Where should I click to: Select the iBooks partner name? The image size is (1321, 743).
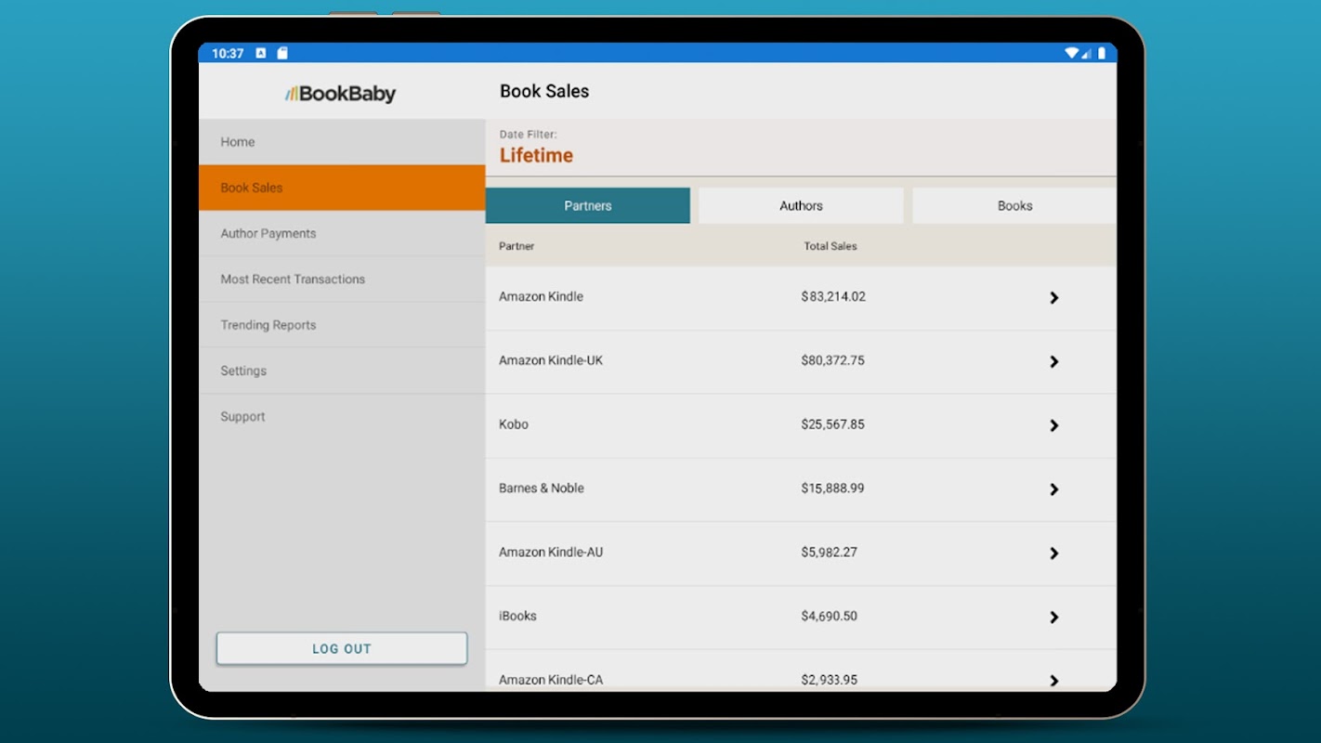[517, 616]
